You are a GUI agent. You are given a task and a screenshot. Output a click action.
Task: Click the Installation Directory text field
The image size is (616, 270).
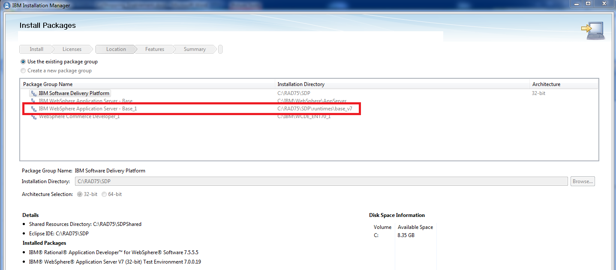click(322, 181)
